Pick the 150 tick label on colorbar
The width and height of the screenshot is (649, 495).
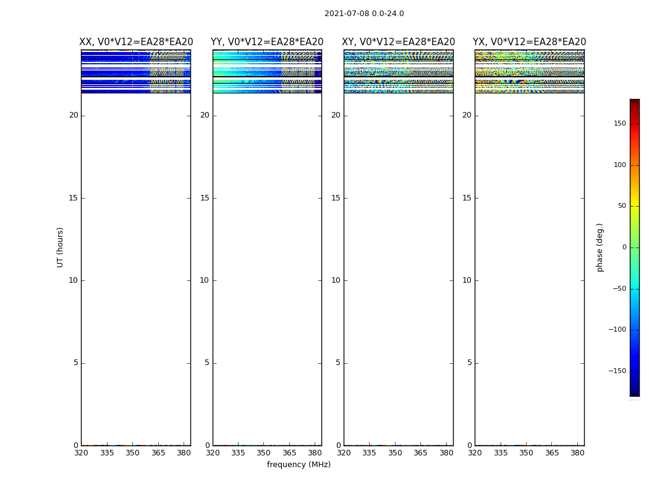619,124
